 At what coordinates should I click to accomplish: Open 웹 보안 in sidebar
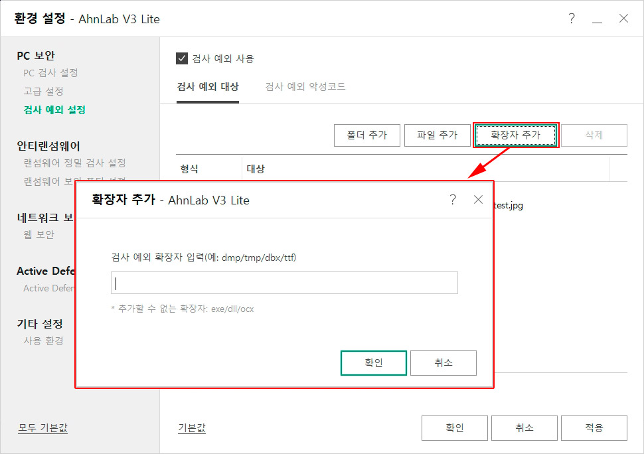point(39,235)
